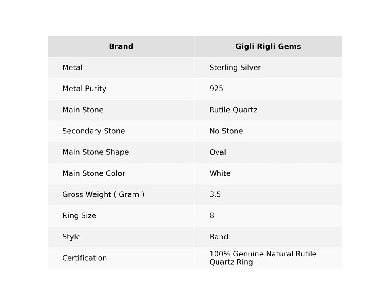Click the Brand header cell

[121, 47]
